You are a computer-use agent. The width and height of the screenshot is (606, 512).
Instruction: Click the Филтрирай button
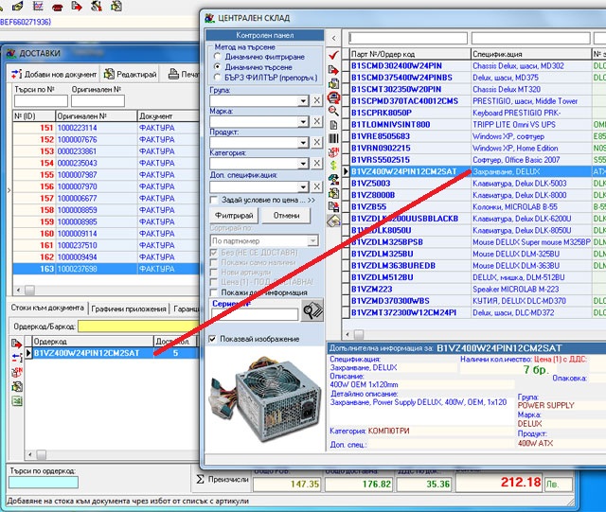tap(234, 215)
